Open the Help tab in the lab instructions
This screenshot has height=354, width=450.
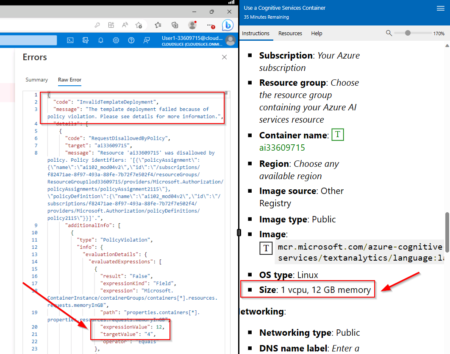point(317,33)
